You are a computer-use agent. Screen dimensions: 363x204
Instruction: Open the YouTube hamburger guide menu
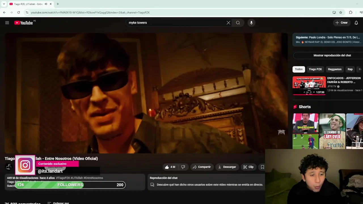click(x=7, y=23)
